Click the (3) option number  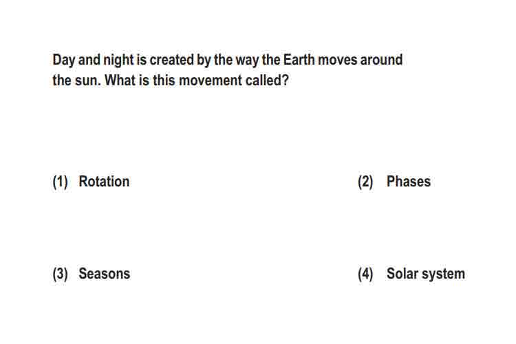[61, 274]
